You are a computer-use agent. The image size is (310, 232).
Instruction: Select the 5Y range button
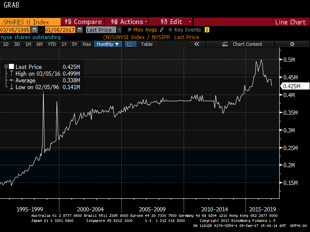tap(75, 44)
